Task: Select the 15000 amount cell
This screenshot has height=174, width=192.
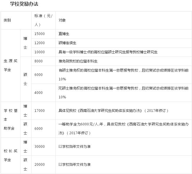Action: coord(39,34)
